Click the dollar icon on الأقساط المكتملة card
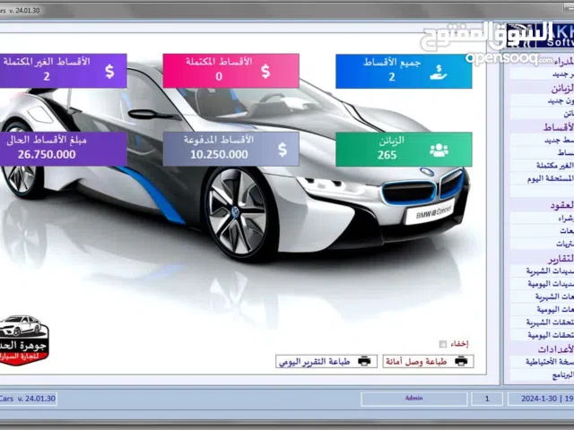This screenshot has width=574, height=430. tap(265, 72)
